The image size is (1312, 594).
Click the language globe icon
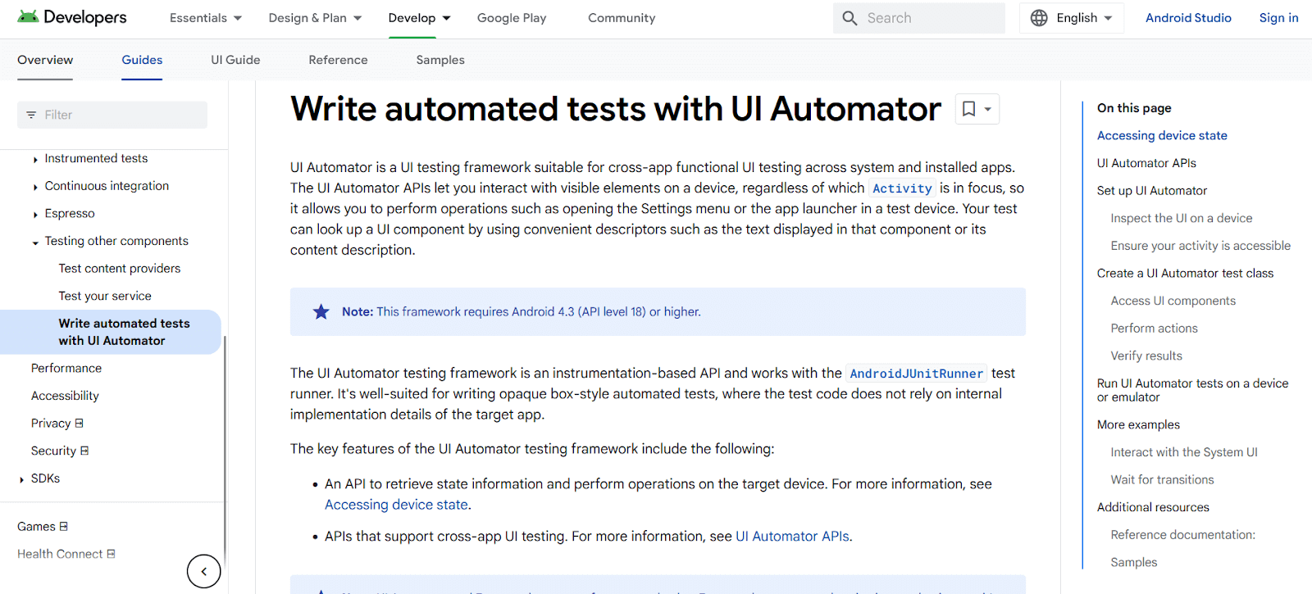[x=1039, y=18]
